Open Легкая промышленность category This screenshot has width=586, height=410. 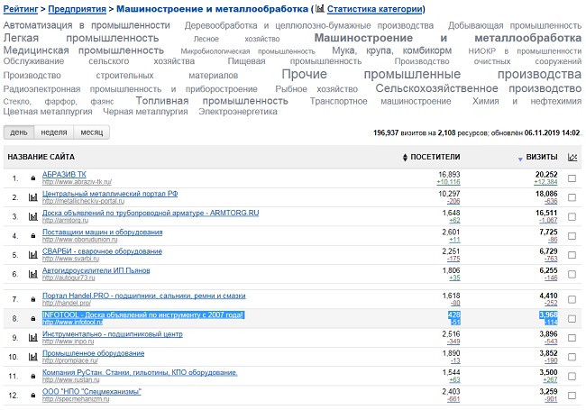pos(81,38)
